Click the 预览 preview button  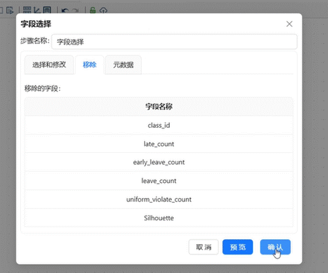[237, 247]
